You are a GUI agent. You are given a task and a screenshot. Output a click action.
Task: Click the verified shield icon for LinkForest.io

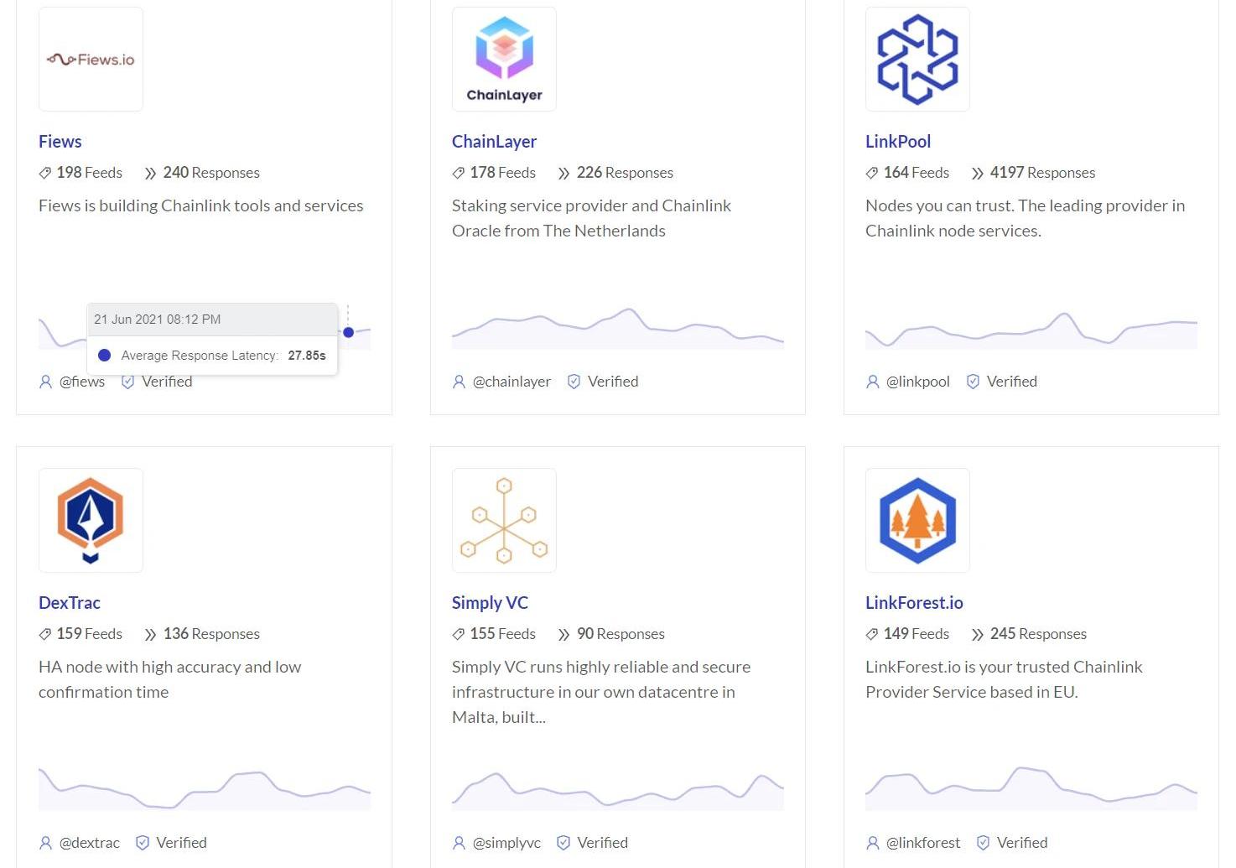984,844
